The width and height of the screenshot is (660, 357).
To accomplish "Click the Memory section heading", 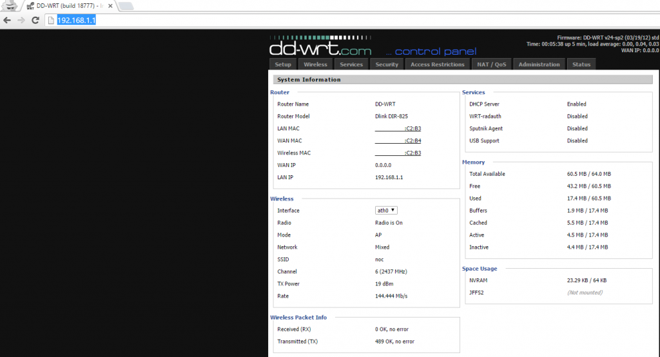I will coord(473,162).
